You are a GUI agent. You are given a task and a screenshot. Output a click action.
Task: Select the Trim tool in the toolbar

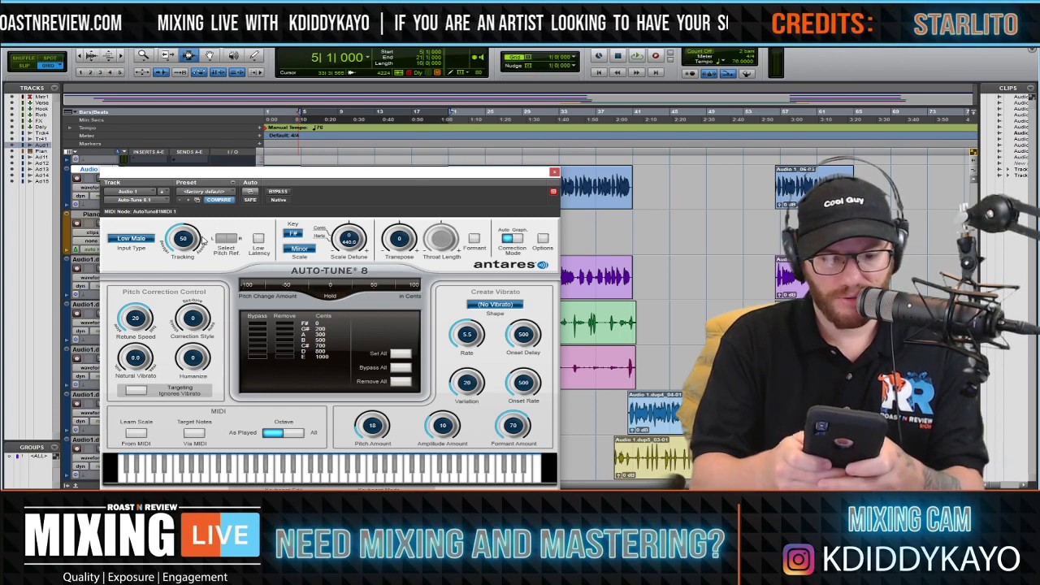point(167,55)
